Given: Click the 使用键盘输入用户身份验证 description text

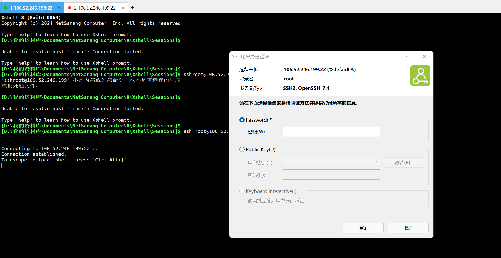Looking at the screenshot, I should (x=277, y=201).
